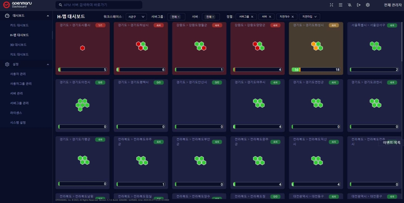Image resolution: width=404 pixels, height=203 pixels.
Task: Open the 지연타입 sort dropdown
Action: click(309, 17)
